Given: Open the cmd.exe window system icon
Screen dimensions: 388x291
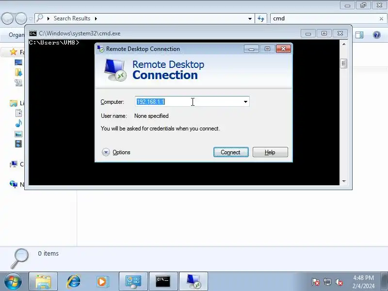Looking at the screenshot, I should click(x=32, y=33).
